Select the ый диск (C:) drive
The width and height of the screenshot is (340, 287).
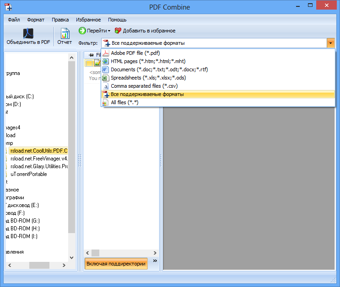coord(20,96)
